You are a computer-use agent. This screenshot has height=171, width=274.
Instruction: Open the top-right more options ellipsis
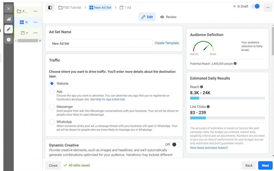click(268, 8)
